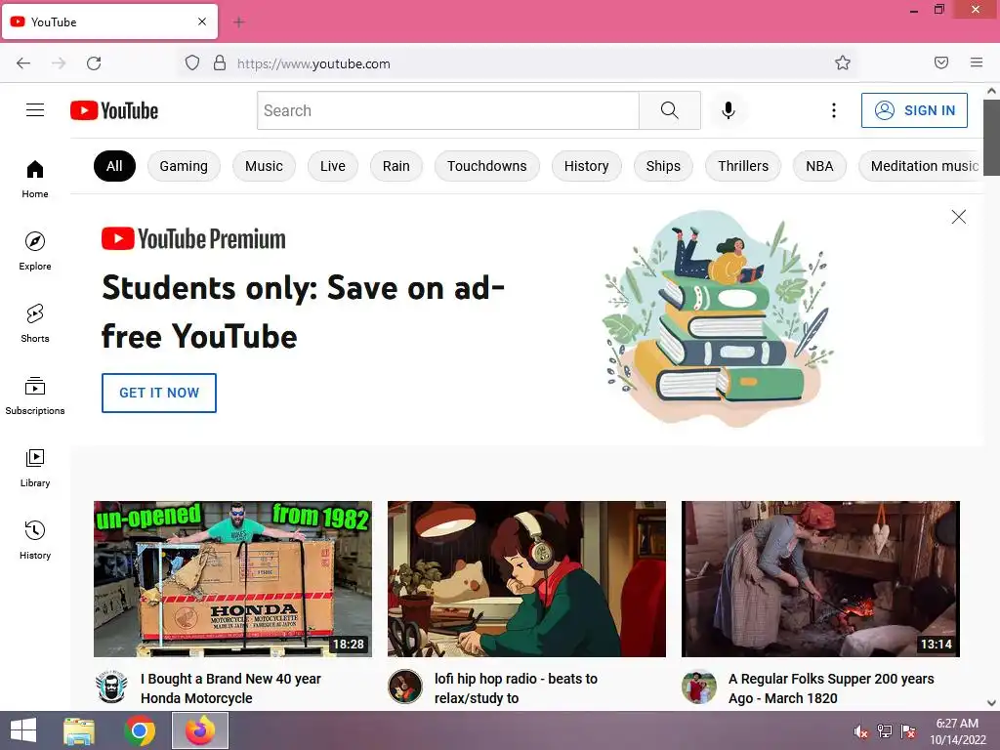Launch Chrome from the taskbar
Viewport: 1000px width, 750px height.
coord(140,730)
